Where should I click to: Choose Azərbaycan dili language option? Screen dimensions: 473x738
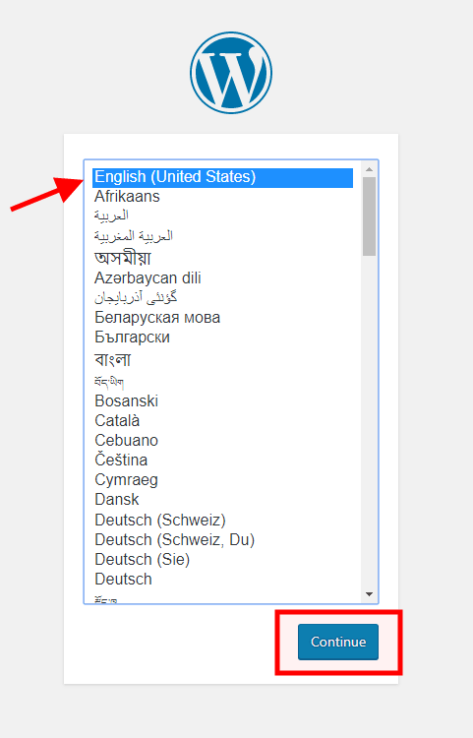pyautogui.click(x=222, y=278)
